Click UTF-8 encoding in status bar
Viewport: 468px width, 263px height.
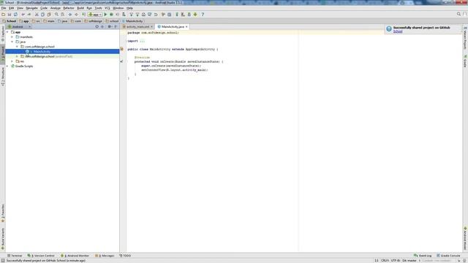395,260
